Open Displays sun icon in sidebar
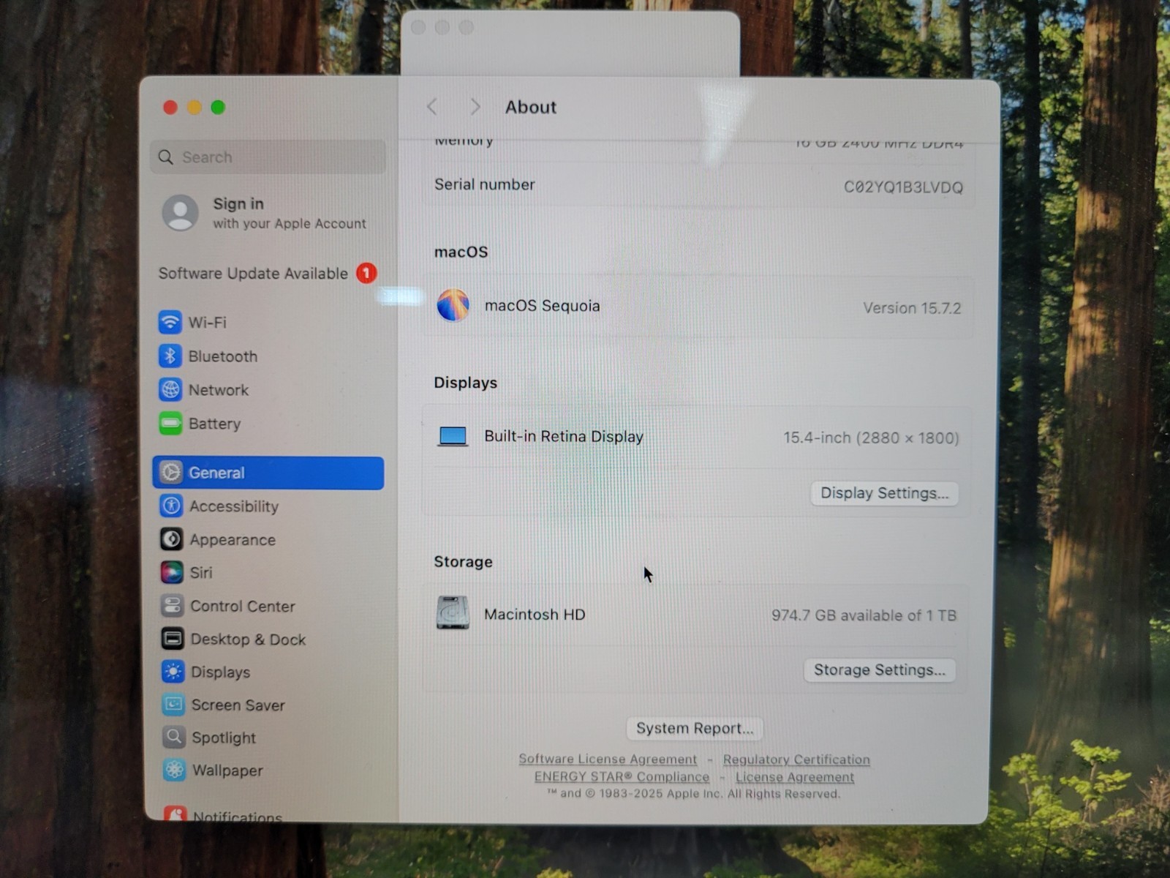The width and height of the screenshot is (1170, 878). [x=173, y=672]
